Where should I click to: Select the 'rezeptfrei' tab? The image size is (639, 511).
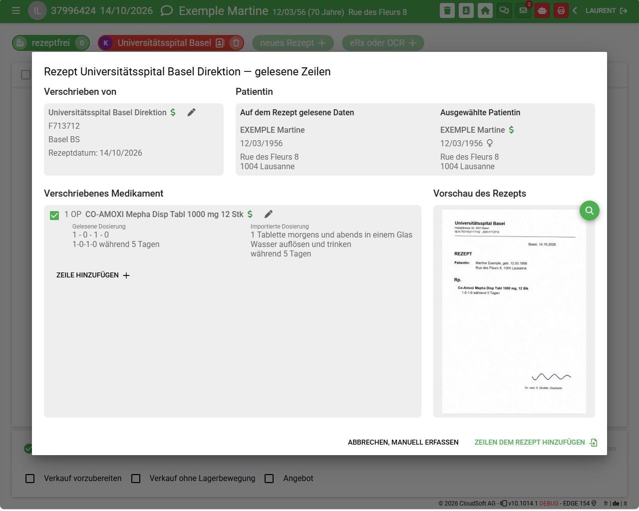click(51, 43)
